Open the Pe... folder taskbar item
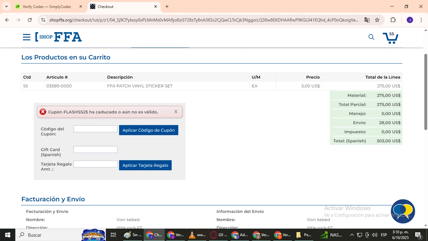 [x=304, y=235]
